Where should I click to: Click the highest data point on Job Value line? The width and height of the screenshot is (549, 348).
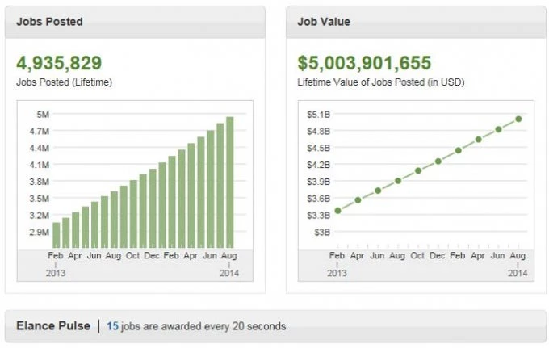pyautogui.click(x=518, y=119)
